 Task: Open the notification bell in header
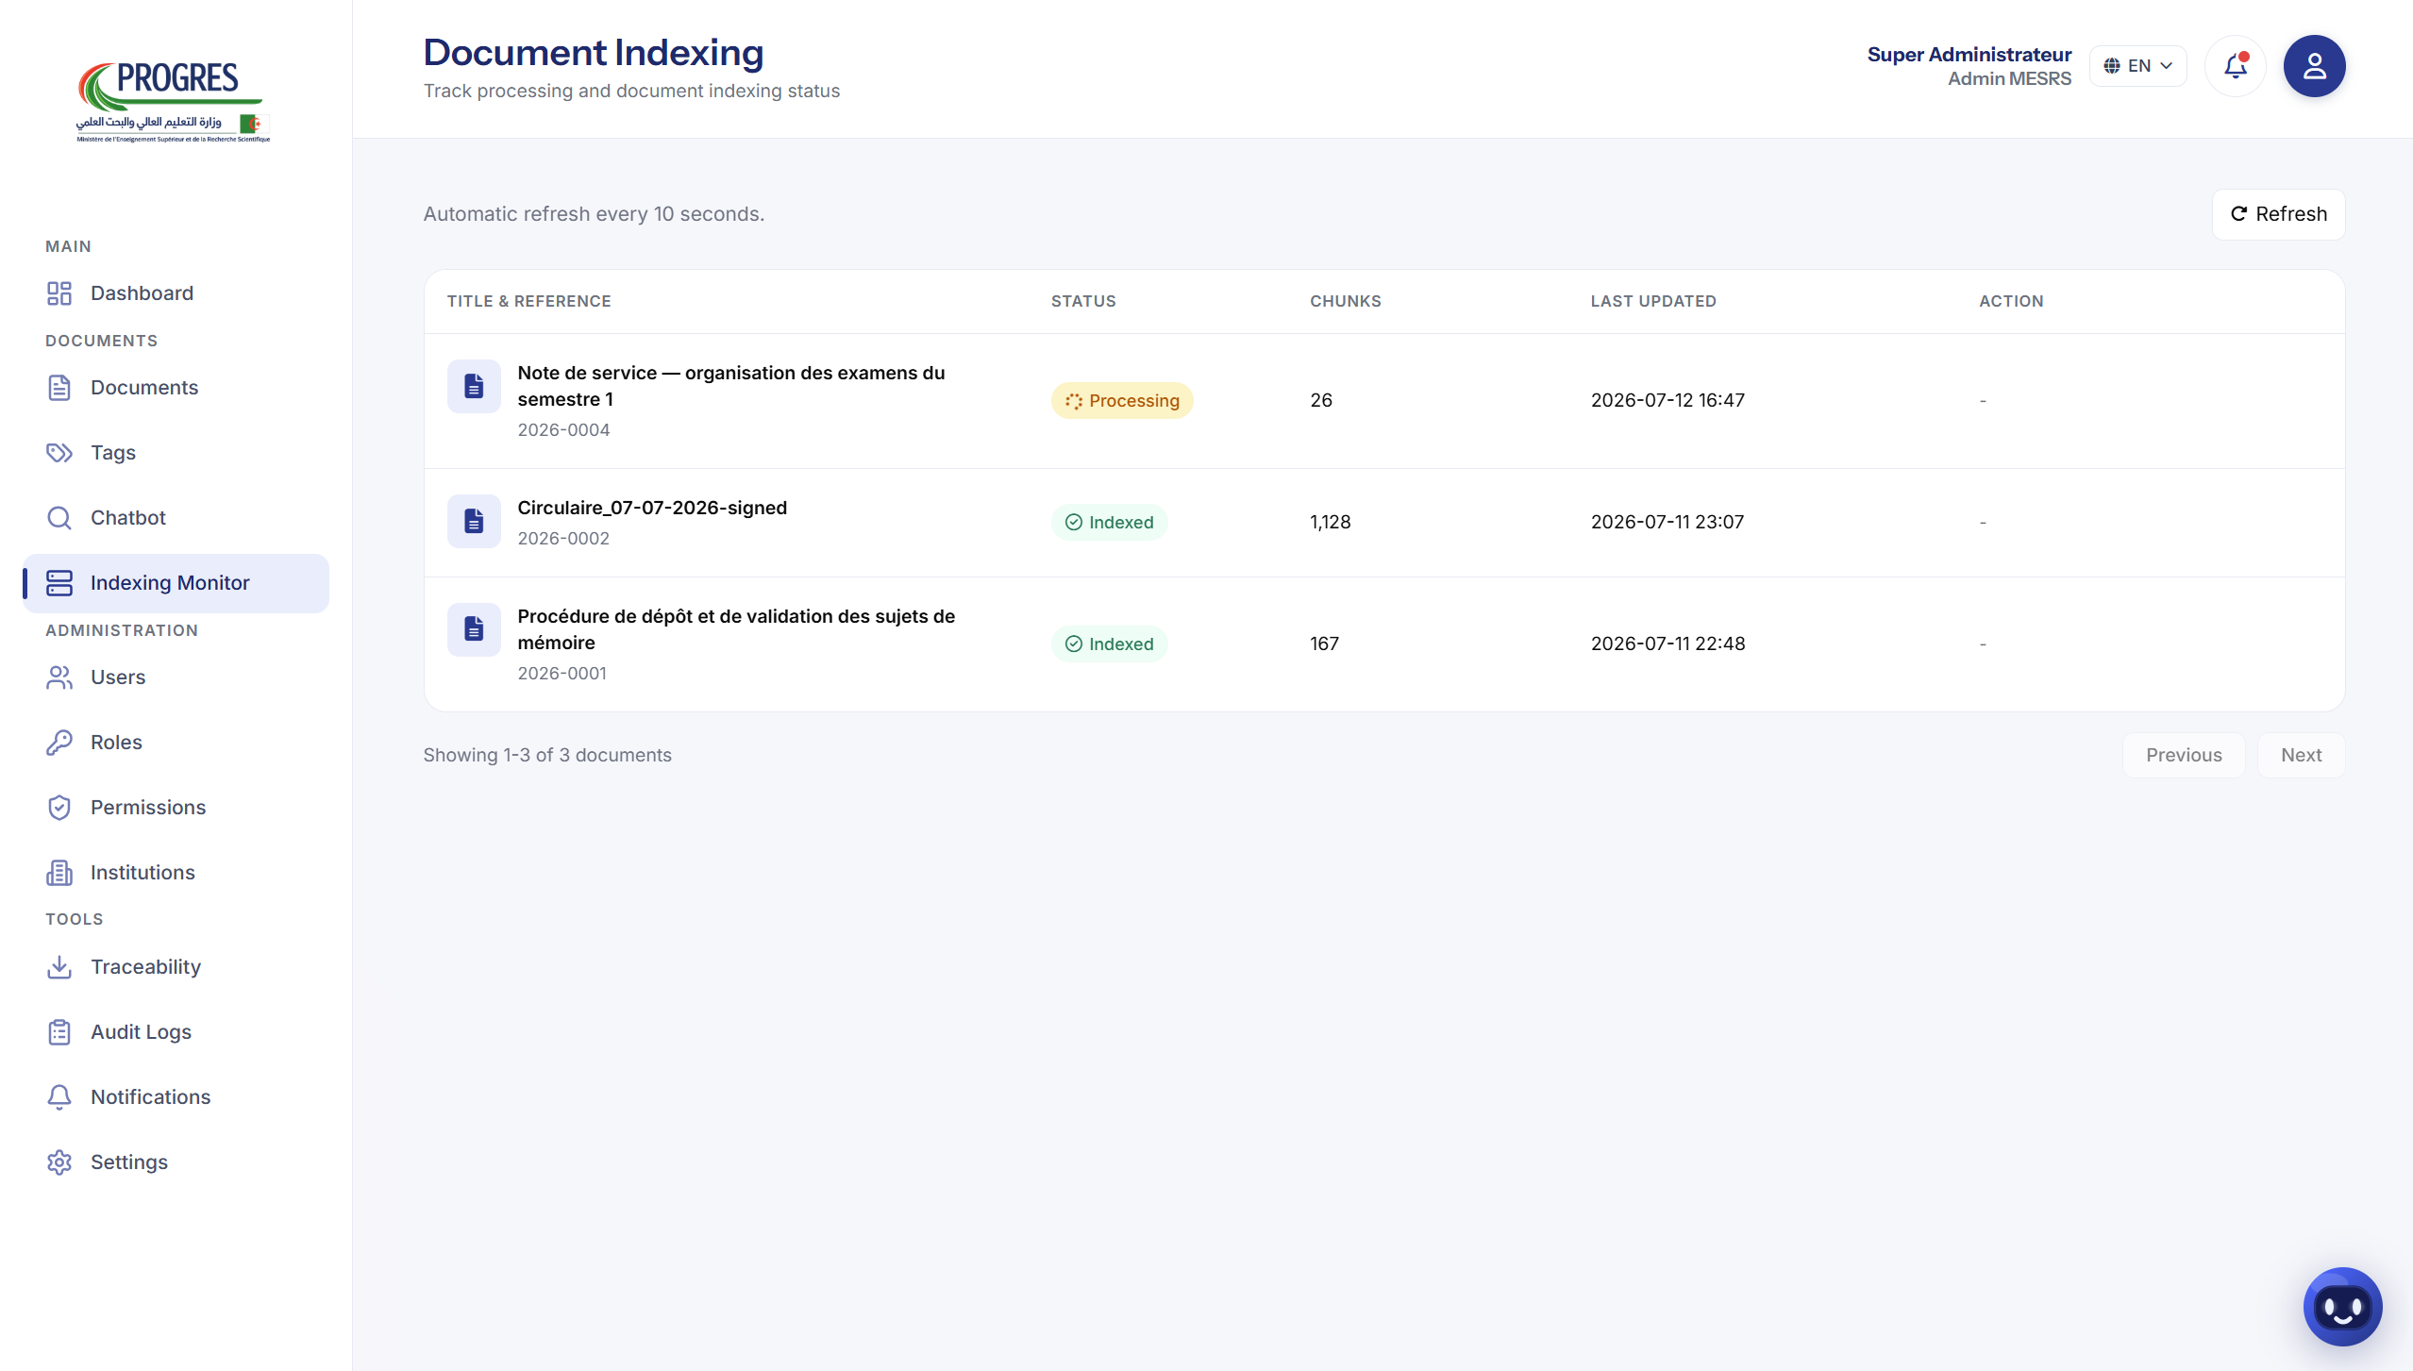coord(2236,66)
